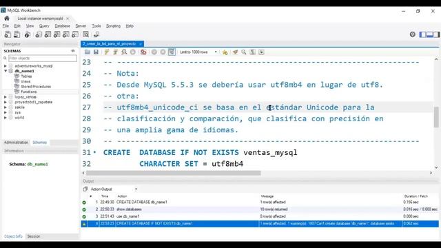The height and width of the screenshot is (248, 441).
Task: Click the open SQL script file icon in main toolbar
Action: tap(17, 34)
